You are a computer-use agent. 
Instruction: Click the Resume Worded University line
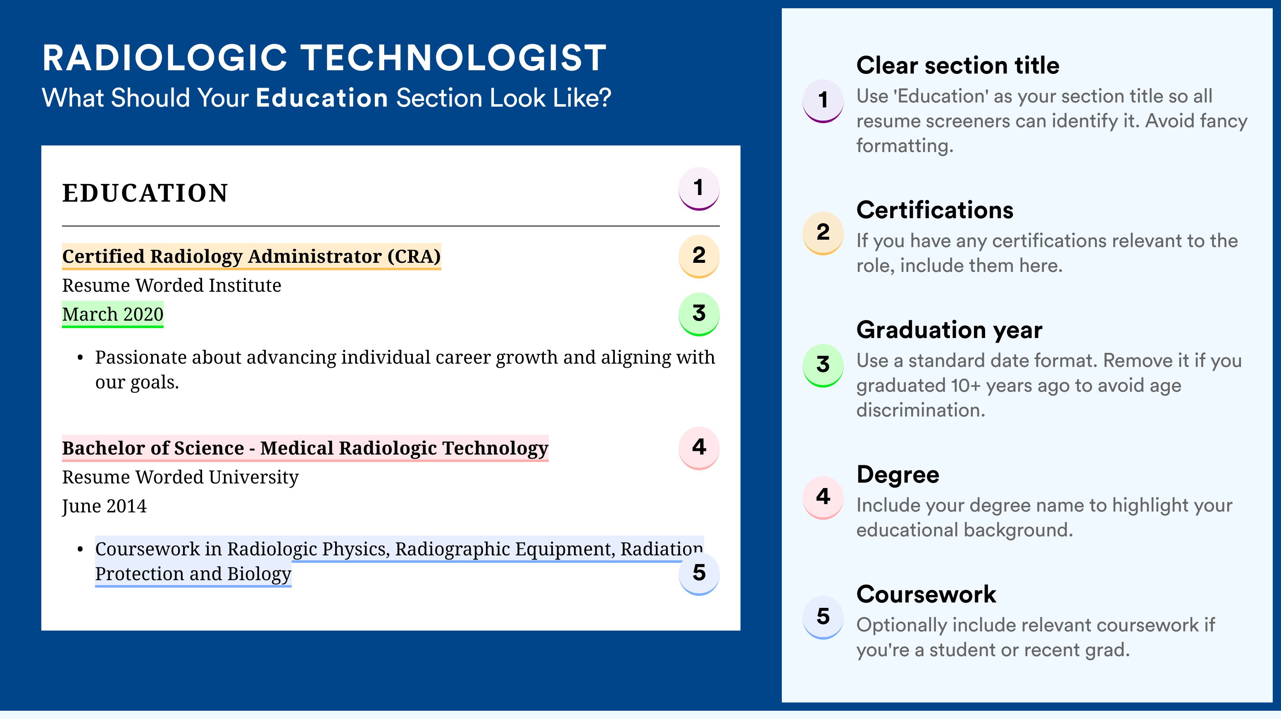[x=180, y=477]
